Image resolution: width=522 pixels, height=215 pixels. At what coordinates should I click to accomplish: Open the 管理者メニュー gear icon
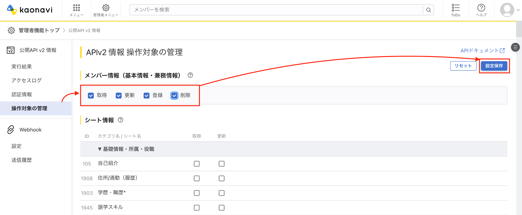tap(106, 8)
